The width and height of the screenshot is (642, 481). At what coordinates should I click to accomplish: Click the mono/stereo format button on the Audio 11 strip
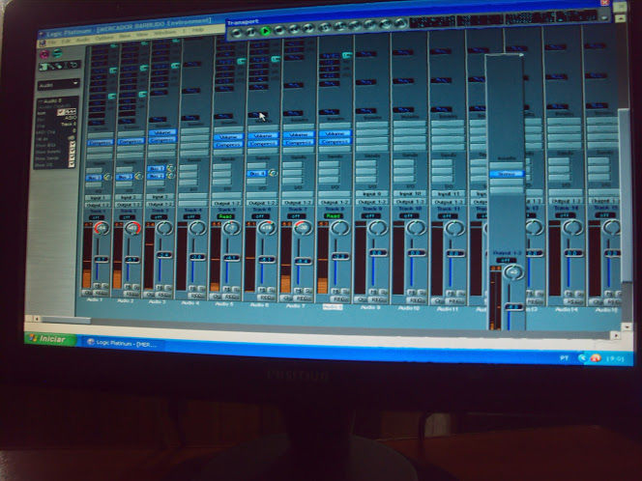438,301
